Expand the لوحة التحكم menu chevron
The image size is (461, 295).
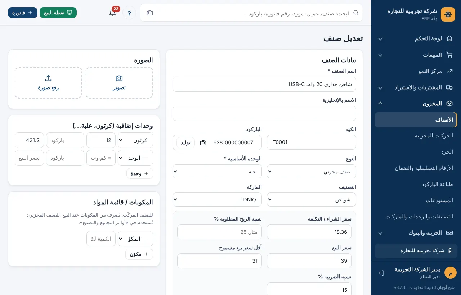380,39
